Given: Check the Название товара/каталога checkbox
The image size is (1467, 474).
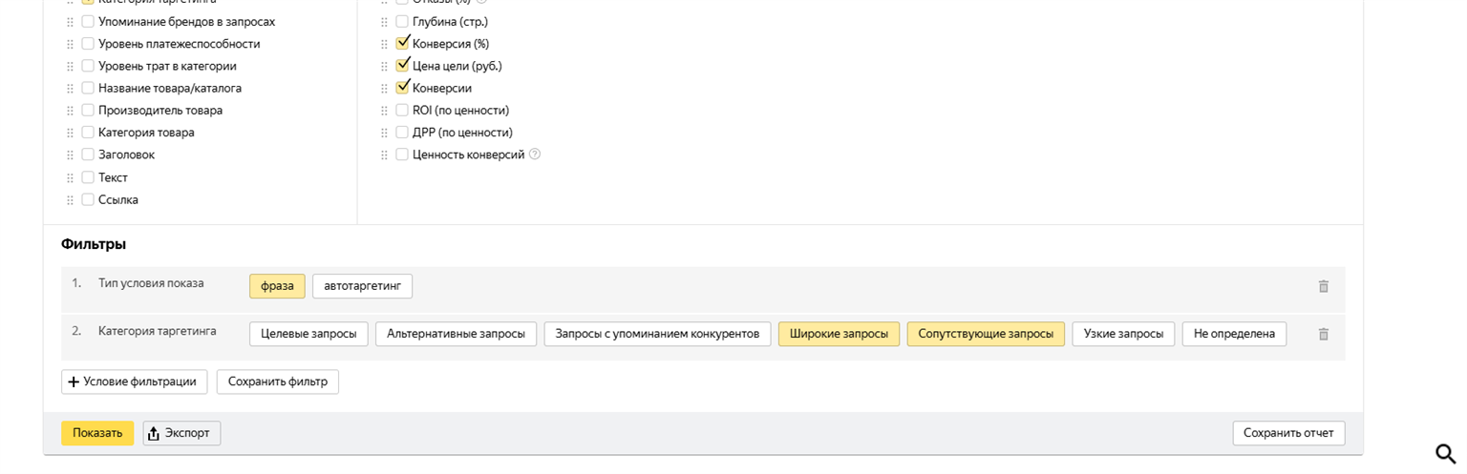Looking at the screenshot, I should coord(88,89).
